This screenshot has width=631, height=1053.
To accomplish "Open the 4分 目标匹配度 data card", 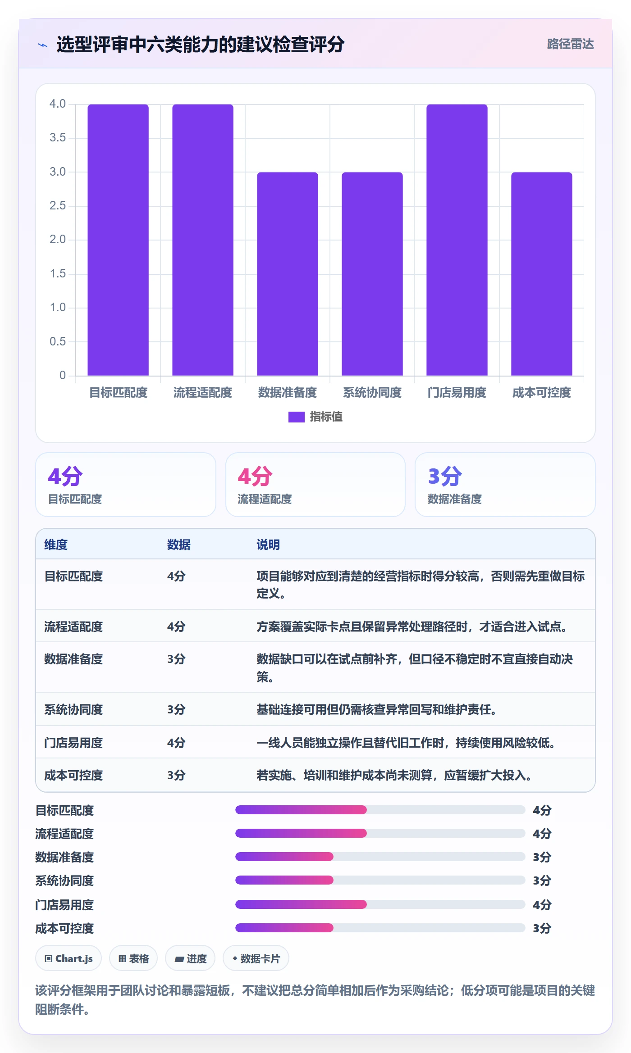I will pos(126,485).
